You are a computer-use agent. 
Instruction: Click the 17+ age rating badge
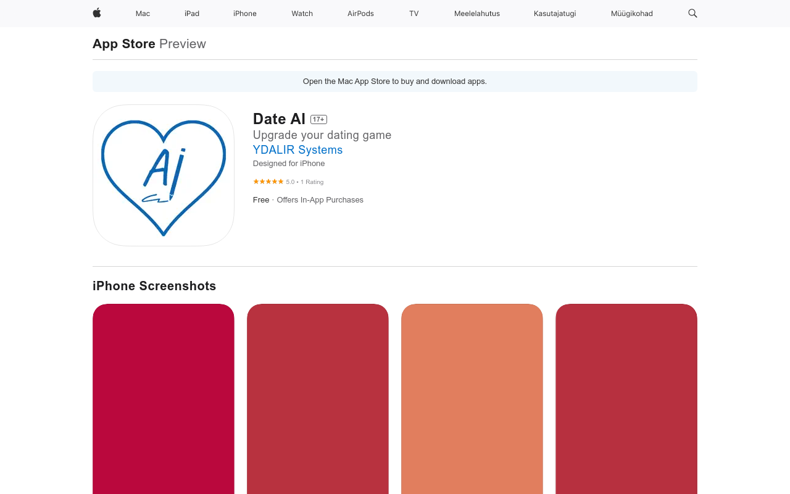pos(318,119)
